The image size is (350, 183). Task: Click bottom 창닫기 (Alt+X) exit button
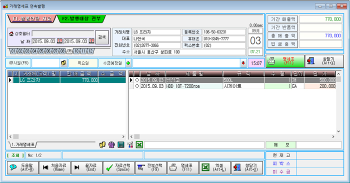(x=247, y=168)
